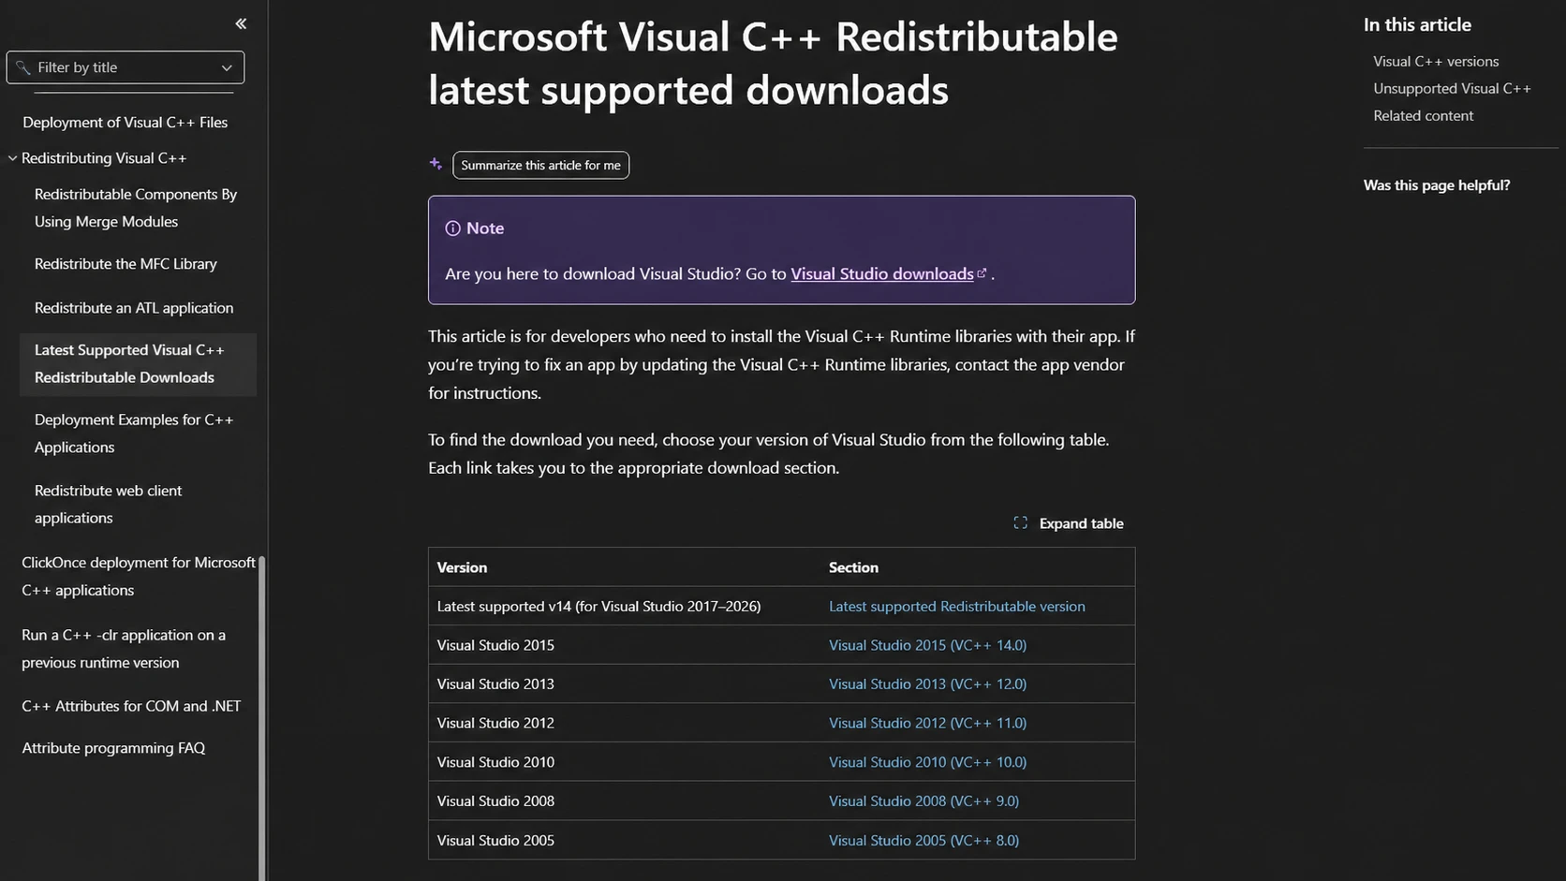This screenshot has height=881, width=1566.
Task: Click the filter icon in the Filter by title box
Action: (23, 67)
